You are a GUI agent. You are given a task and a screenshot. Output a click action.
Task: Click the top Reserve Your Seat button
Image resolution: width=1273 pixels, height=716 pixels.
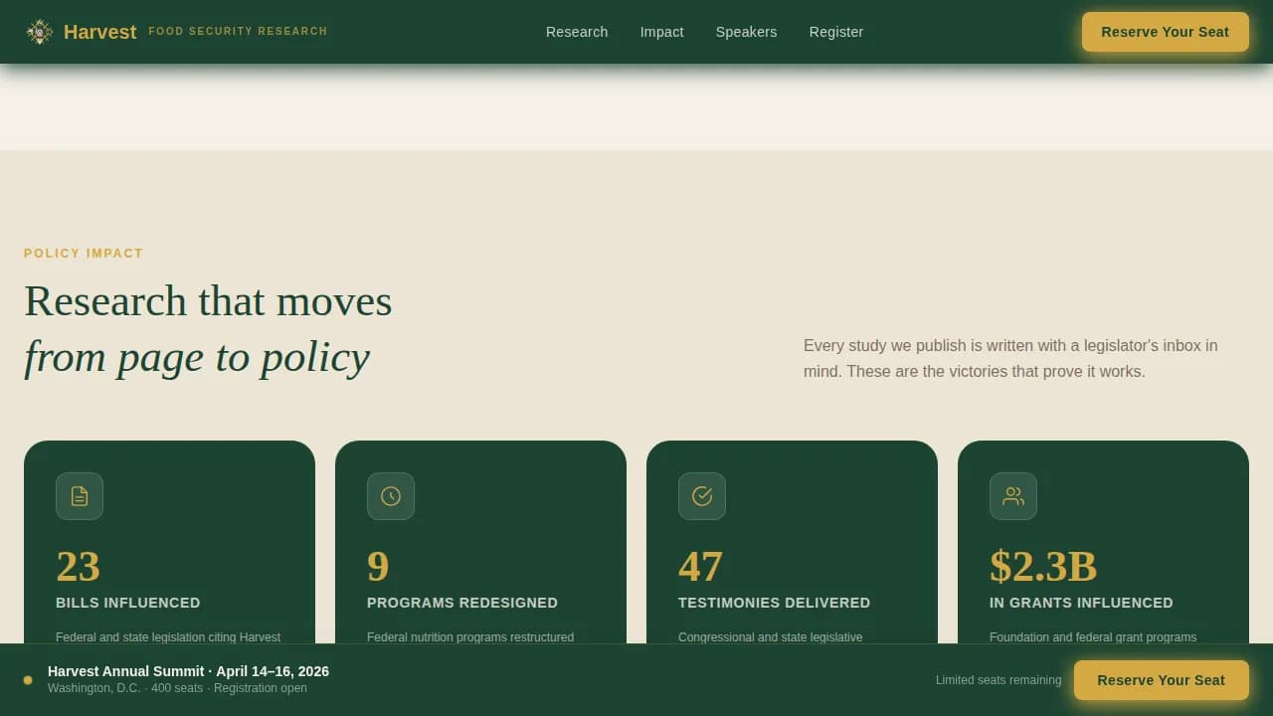click(x=1165, y=31)
